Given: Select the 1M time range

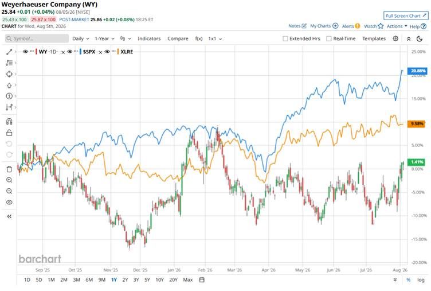Looking at the screenshot, I should (x=51, y=280).
